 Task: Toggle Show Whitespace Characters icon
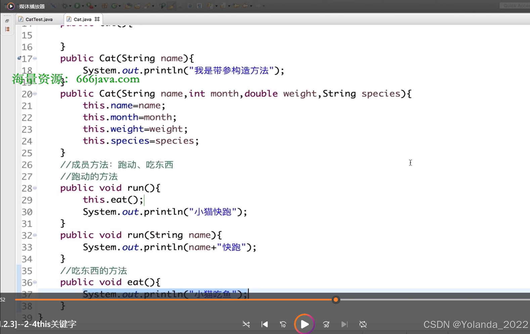coord(199,6)
